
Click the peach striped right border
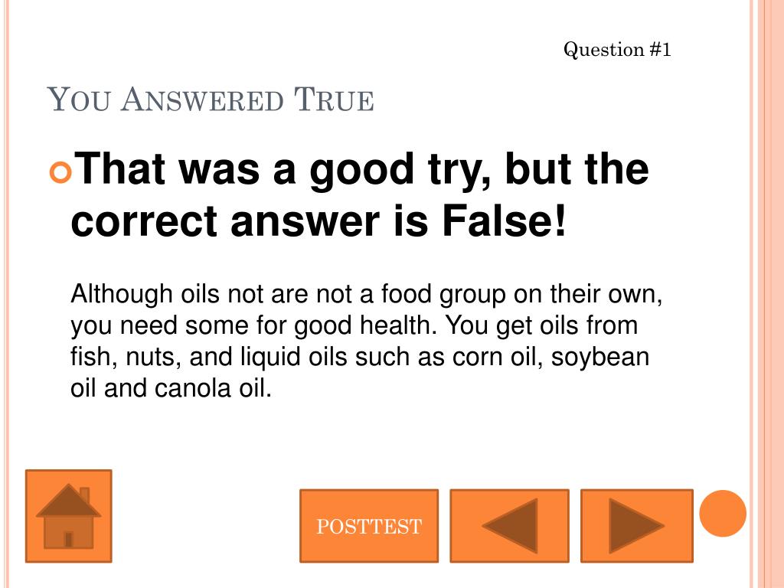pos(766,294)
